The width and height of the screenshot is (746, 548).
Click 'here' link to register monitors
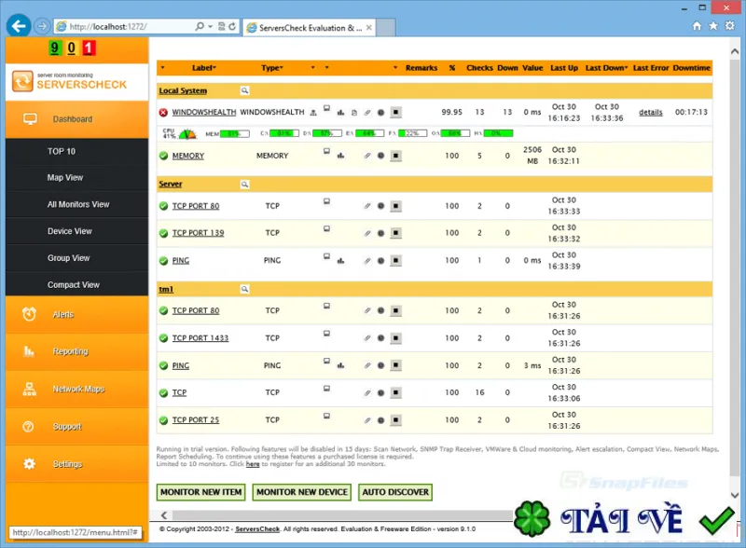point(253,464)
